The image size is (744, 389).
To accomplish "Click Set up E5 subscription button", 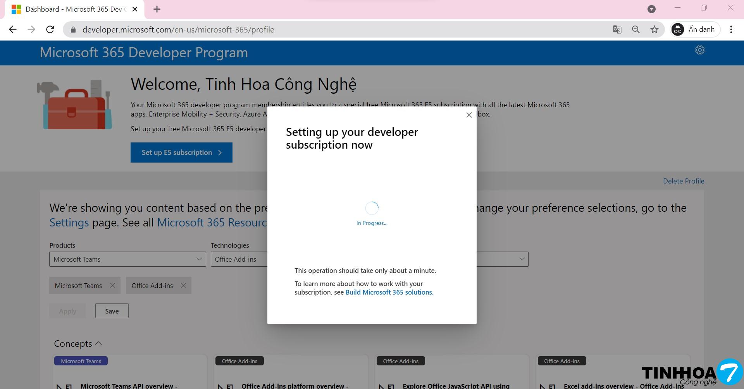I will pyautogui.click(x=181, y=153).
